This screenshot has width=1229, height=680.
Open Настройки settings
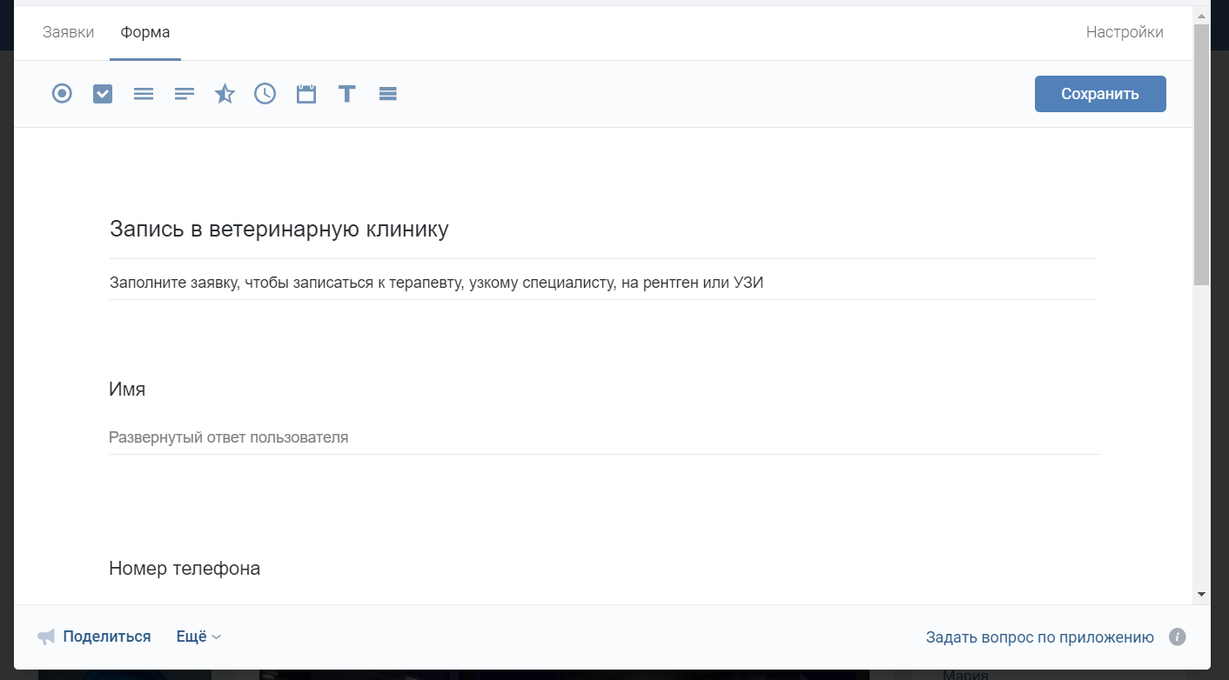pyautogui.click(x=1125, y=32)
